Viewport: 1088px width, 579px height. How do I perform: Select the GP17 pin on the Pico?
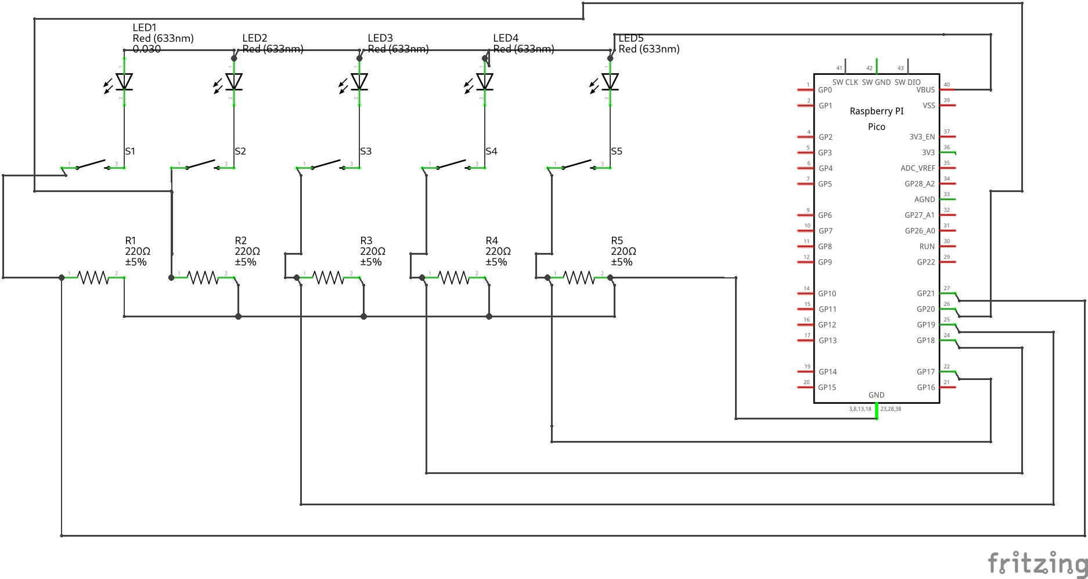coord(947,372)
